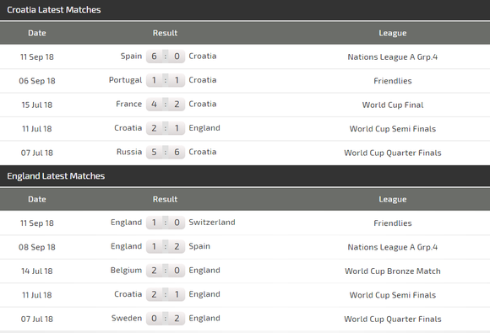Open the Sweden team link
The height and width of the screenshot is (333, 490).
point(127,318)
